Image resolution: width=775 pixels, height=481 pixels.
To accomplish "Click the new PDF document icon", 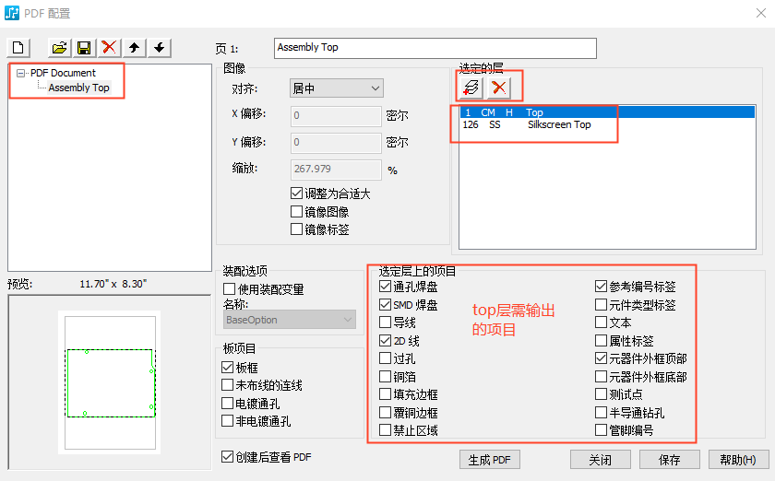I will 18,48.
